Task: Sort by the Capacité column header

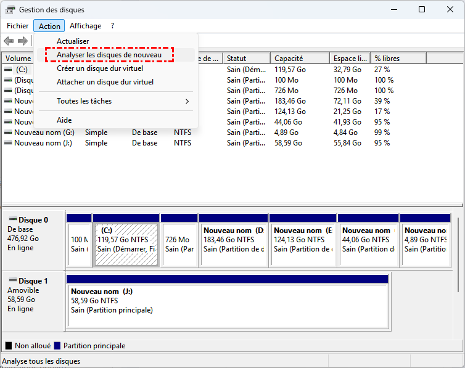Action: point(288,59)
